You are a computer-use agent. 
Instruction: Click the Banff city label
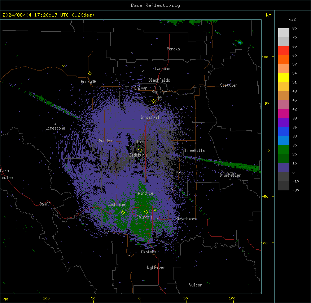click(x=45, y=204)
